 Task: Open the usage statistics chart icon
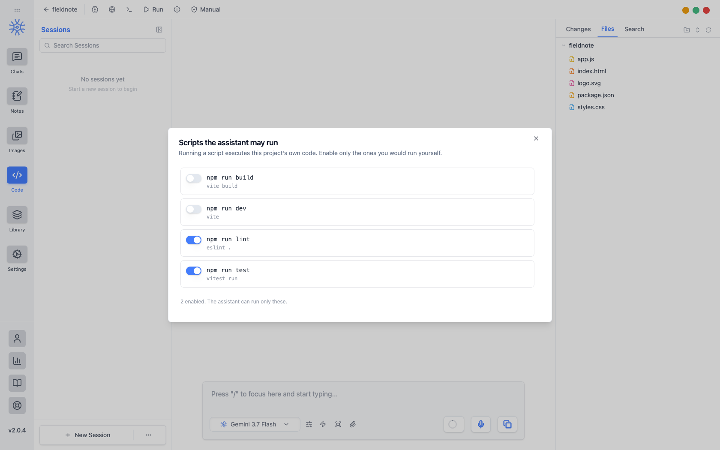[x=17, y=361]
